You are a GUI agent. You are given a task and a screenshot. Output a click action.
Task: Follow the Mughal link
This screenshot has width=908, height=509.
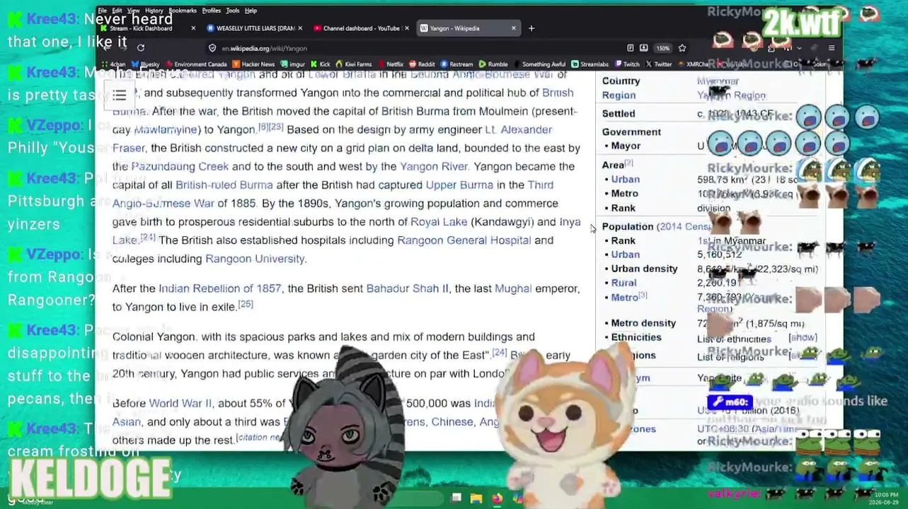[x=513, y=288]
